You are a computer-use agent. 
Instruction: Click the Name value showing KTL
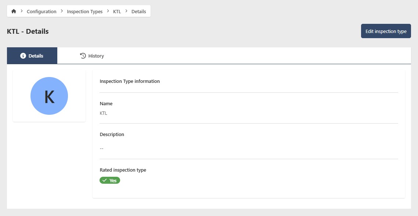[x=103, y=113]
